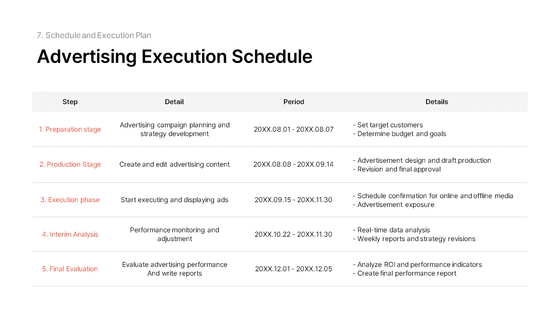This screenshot has height=315, width=560.
Task: Click 'Start executing and displaying ads' text
Action: coord(175,200)
